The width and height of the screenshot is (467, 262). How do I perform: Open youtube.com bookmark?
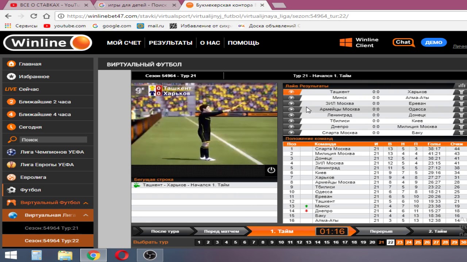65,26
